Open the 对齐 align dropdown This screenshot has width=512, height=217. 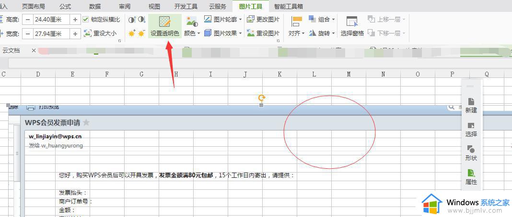click(x=296, y=27)
